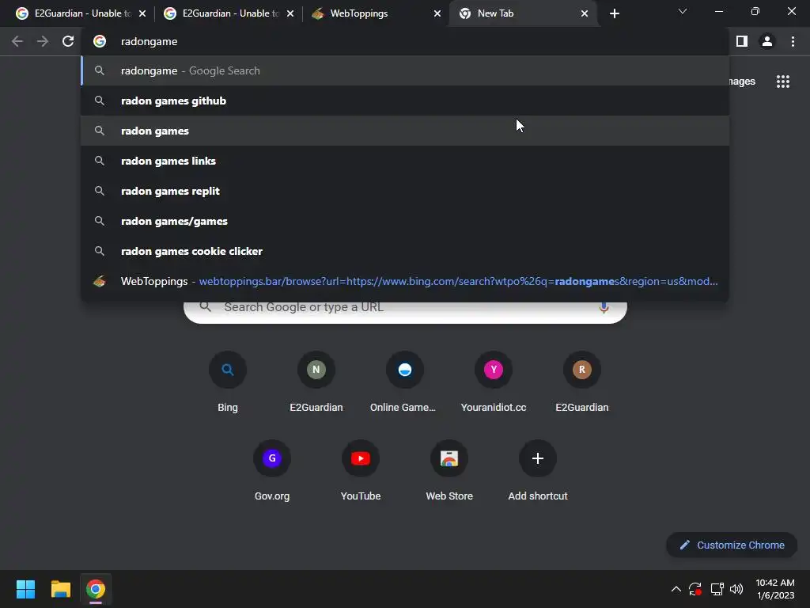Close the first E2Guardian tab

(x=142, y=13)
